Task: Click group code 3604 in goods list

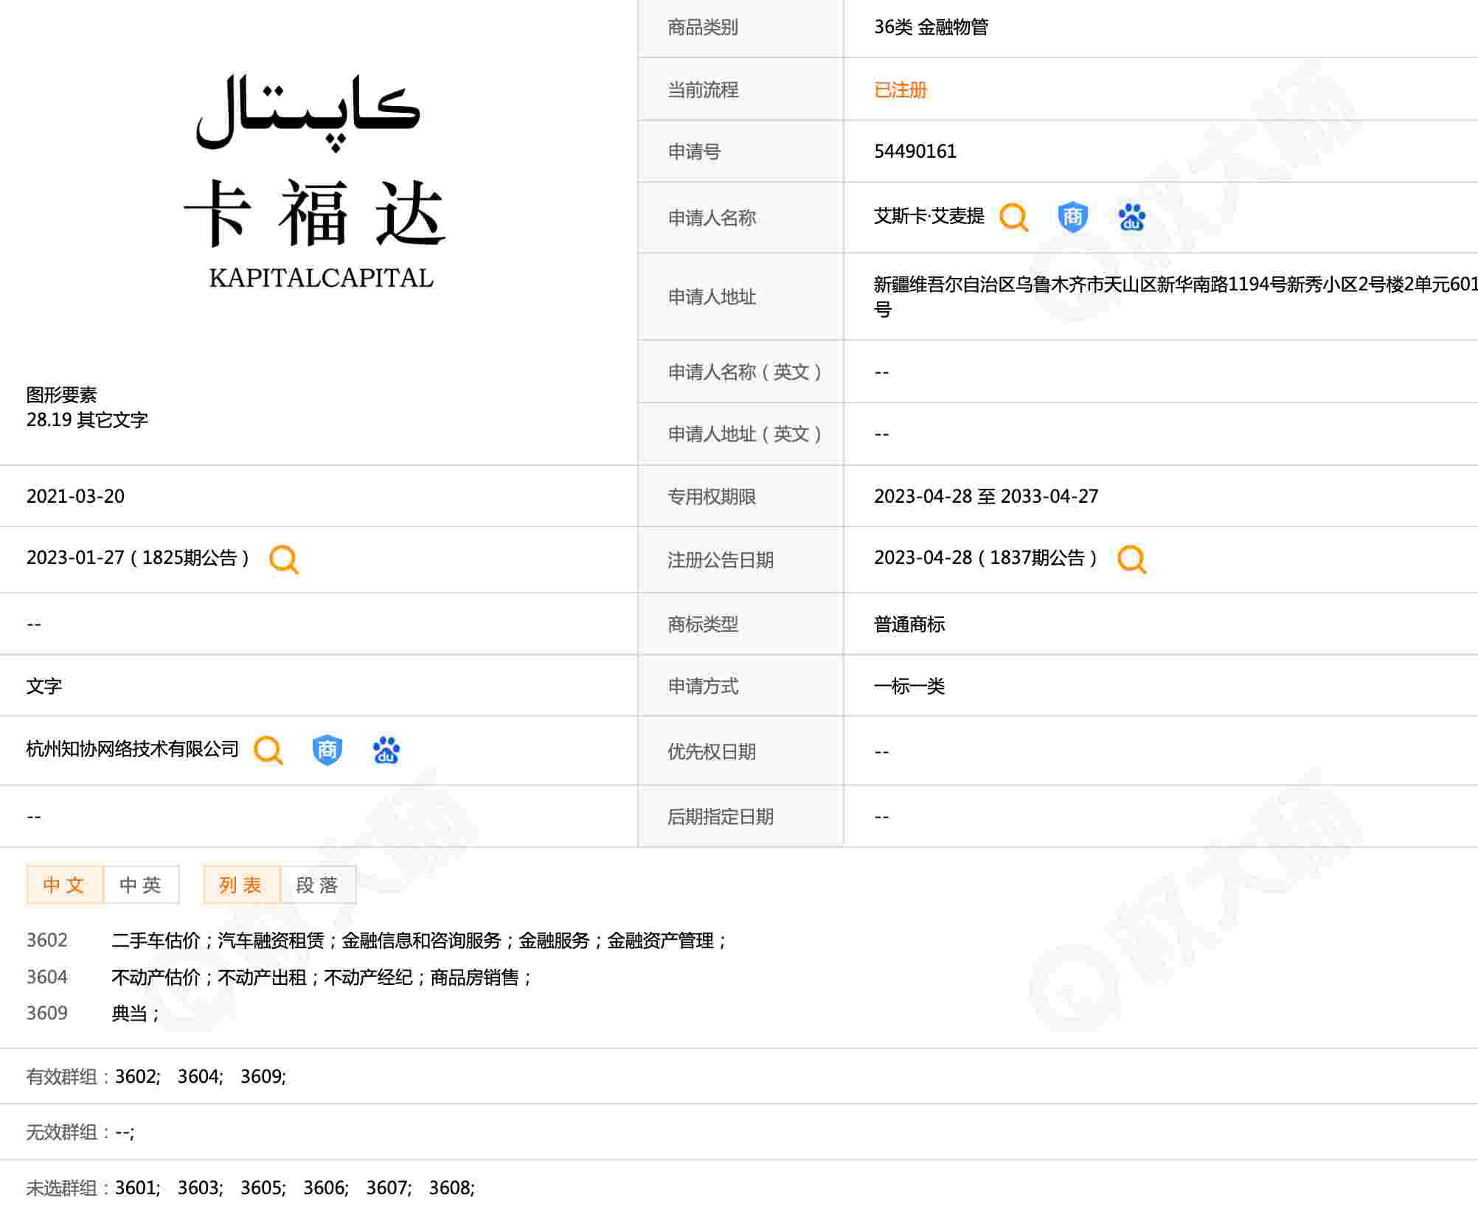Action: tap(47, 978)
